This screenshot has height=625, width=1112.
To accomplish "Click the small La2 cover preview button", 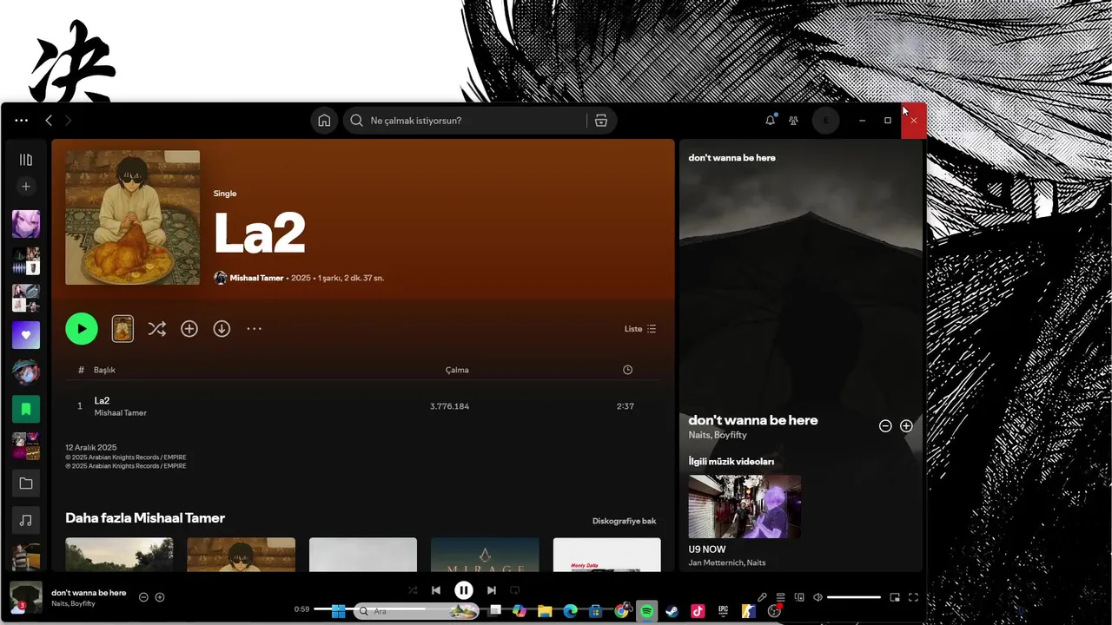I will coord(122,328).
